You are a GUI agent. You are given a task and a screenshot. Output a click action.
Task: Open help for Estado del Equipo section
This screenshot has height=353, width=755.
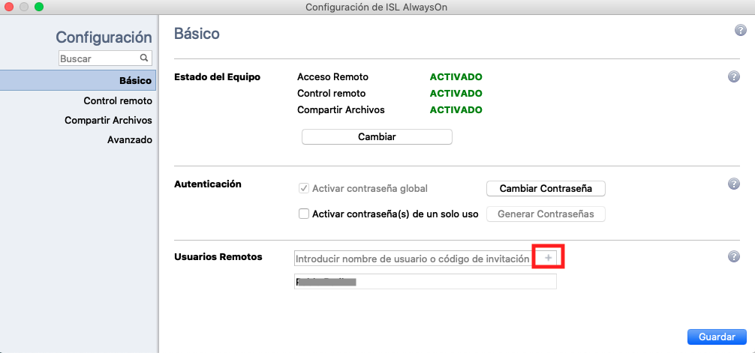click(733, 76)
